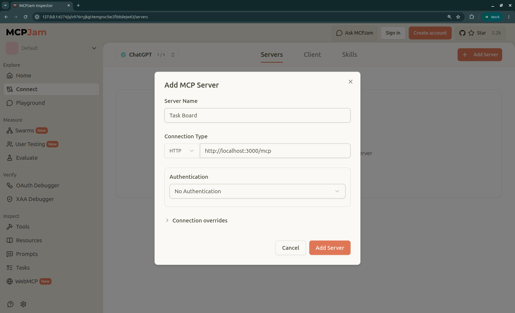This screenshot has height=313, width=515.
Task: Open the Work profile menu
Action: pos(492,17)
